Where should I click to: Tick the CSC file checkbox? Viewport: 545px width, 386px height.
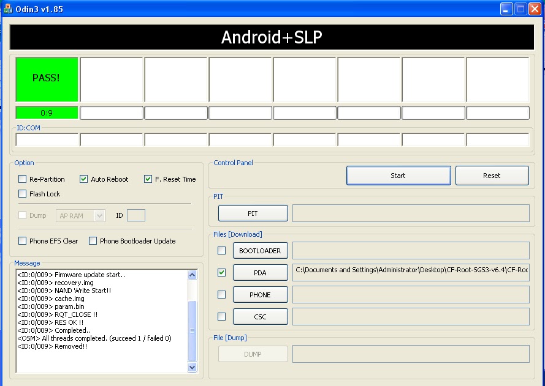(x=221, y=316)
